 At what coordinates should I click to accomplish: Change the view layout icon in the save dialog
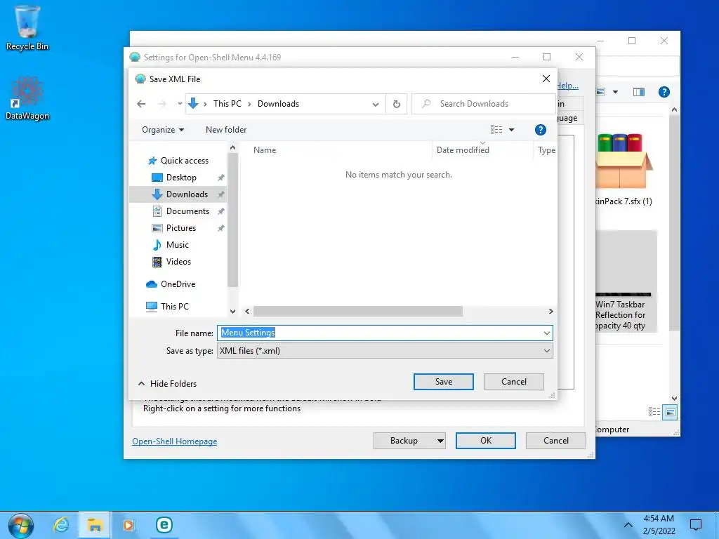[x=496, y=130]
